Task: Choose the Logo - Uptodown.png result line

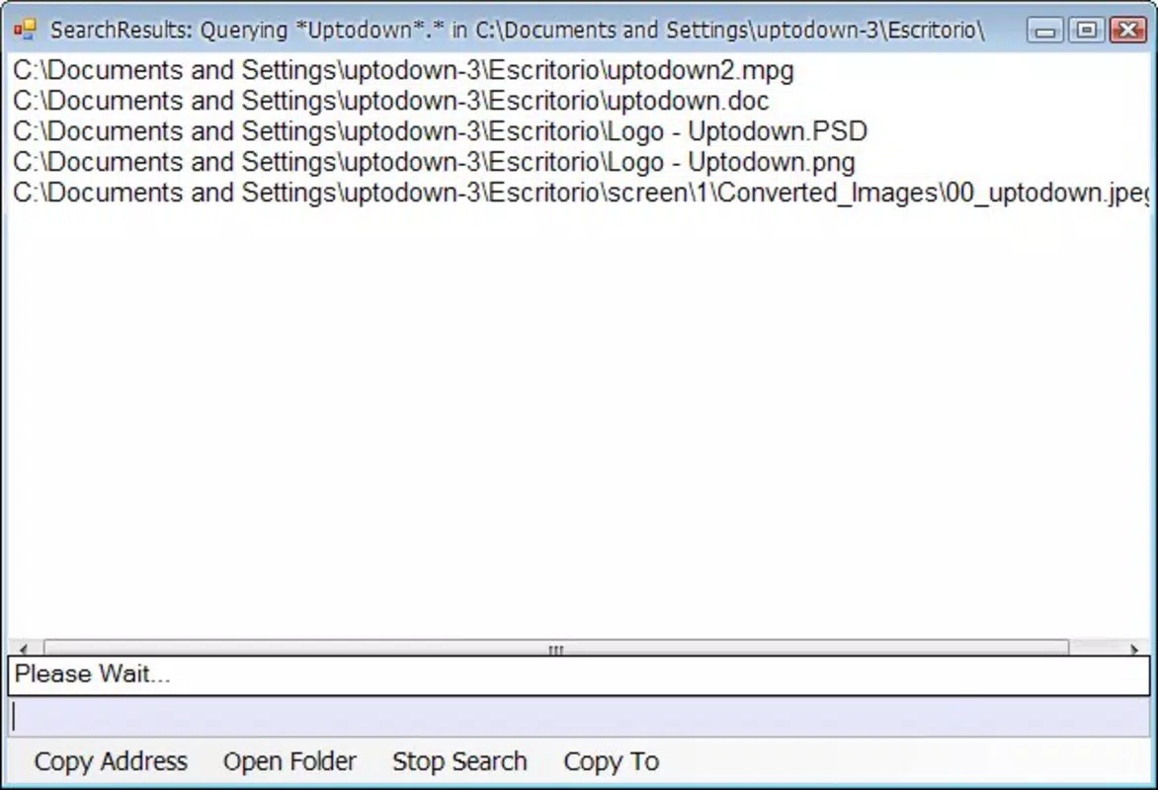Action: tap(435, 162)
